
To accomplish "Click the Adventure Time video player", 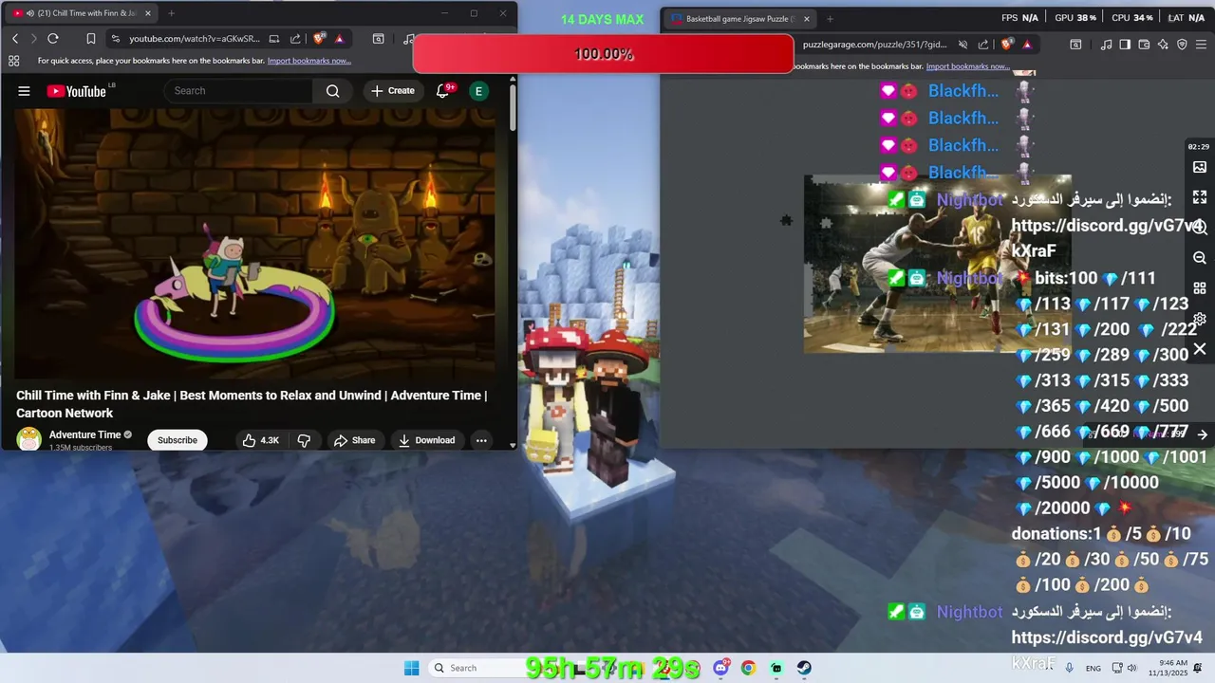I will [x=255, y=243].
